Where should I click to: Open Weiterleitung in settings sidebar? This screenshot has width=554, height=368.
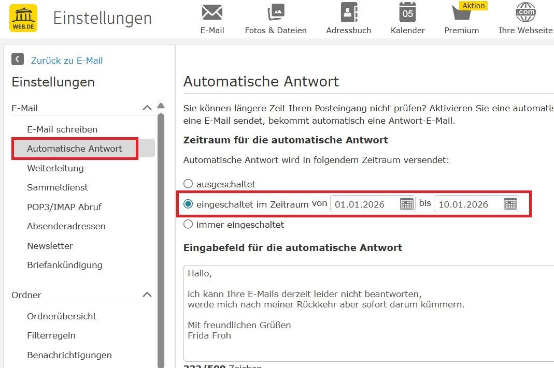click(x=55, y=168)
